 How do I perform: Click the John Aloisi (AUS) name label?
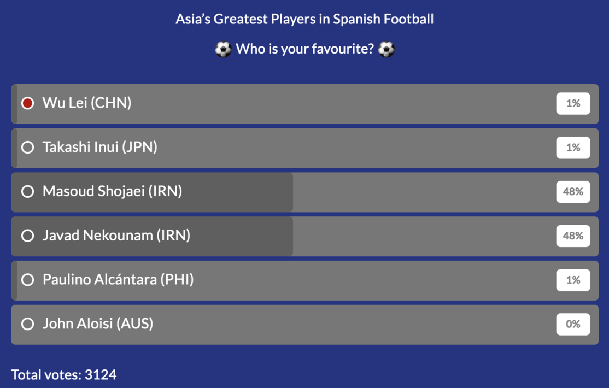(98, 324)
